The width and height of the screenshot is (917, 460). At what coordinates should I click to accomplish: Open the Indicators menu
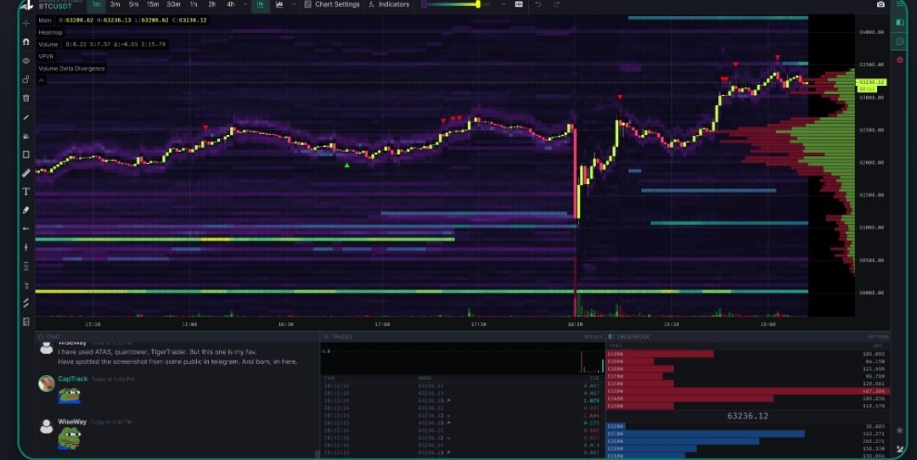click(390, 5)
